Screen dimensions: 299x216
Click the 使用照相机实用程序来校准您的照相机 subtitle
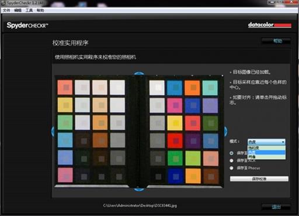(95, 57)
